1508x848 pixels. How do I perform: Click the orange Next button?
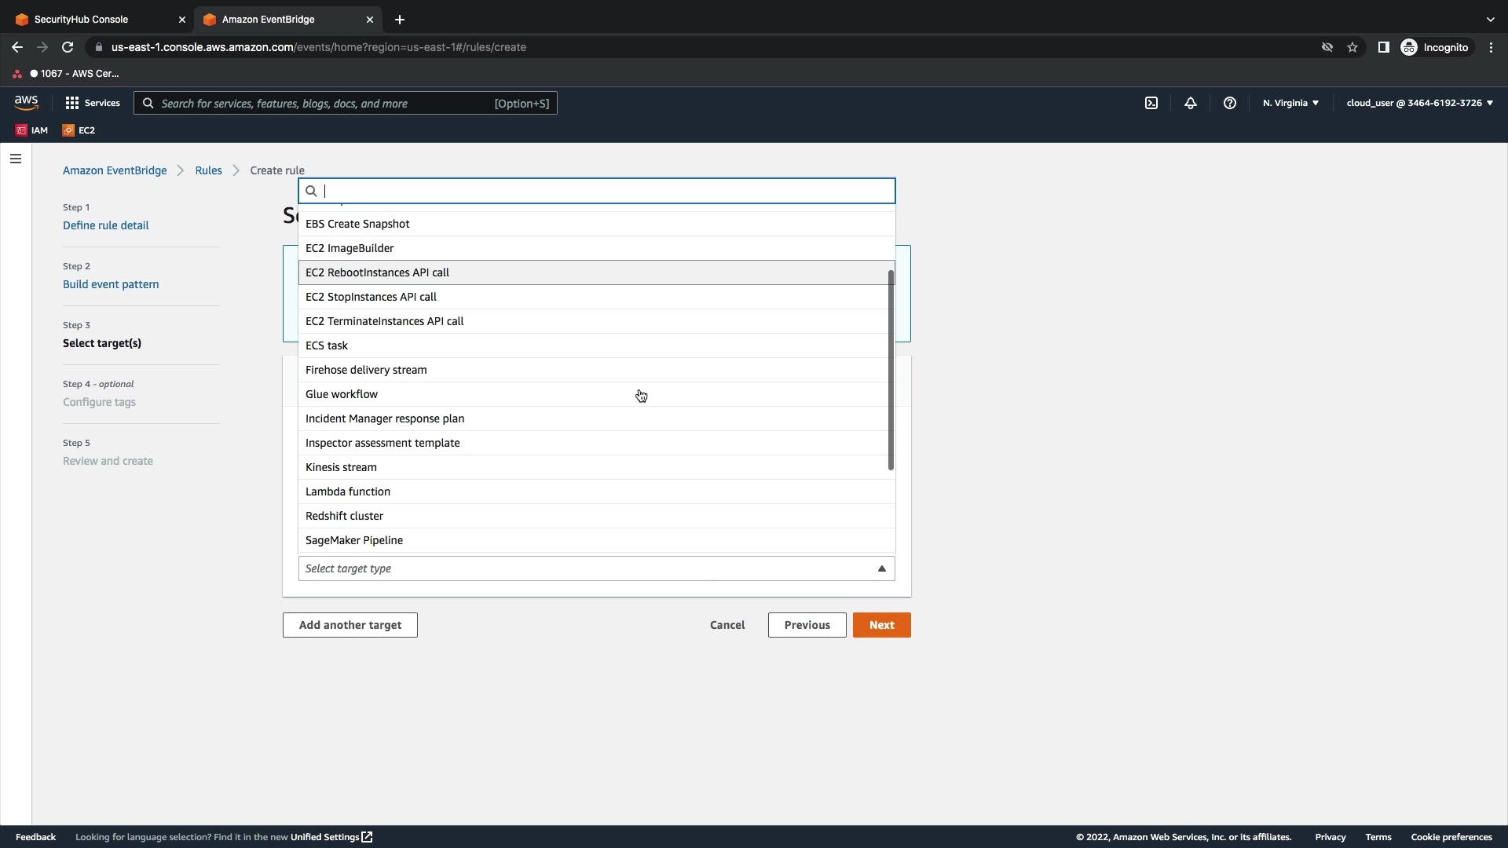[881, 625]
